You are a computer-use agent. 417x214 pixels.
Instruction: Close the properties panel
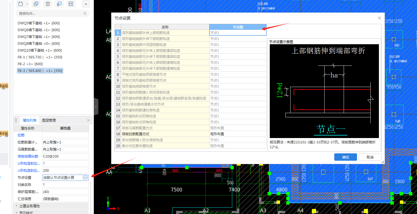tap(88, 120)
